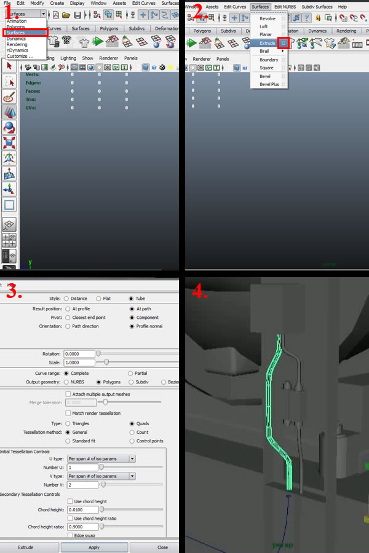Open the Extrude option box in Surfaces menu
This screenshot has height=553, width=369.
(x=284, y=43)
